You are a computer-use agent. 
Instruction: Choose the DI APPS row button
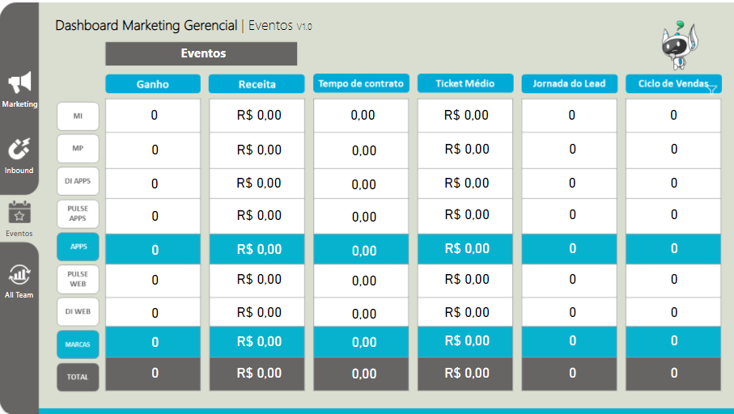click(78, 181)
